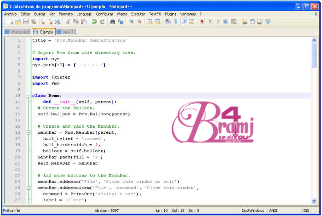Toggle word wrap toolbar button

pyautogui.click(x=168, y=22)
